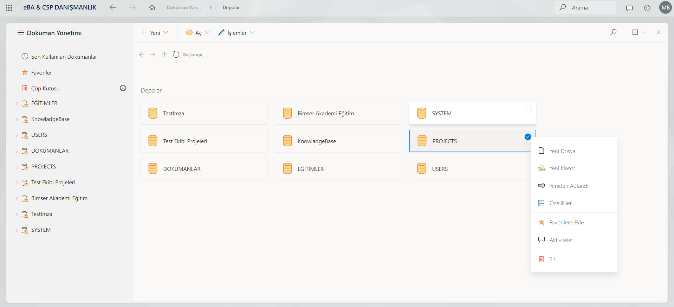Collapse sidebar with hamburger menu icon
The image size is (674, 307).
coord(21,33)
